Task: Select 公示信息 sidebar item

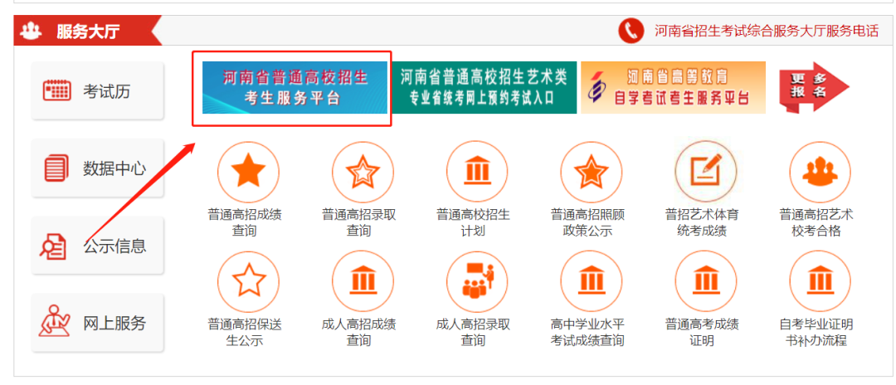Action: pos(98,246)
